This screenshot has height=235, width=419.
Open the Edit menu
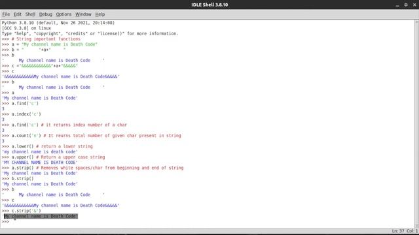coord(18,14)
